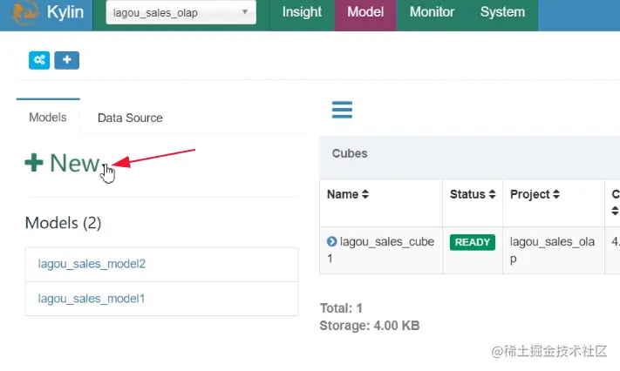Open the lagou_sales_model1 link

(x=92, y=298)
